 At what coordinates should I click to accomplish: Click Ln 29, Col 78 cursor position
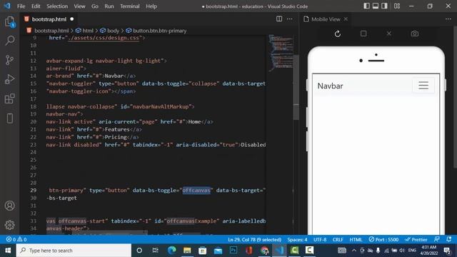[x=254, y=240]
